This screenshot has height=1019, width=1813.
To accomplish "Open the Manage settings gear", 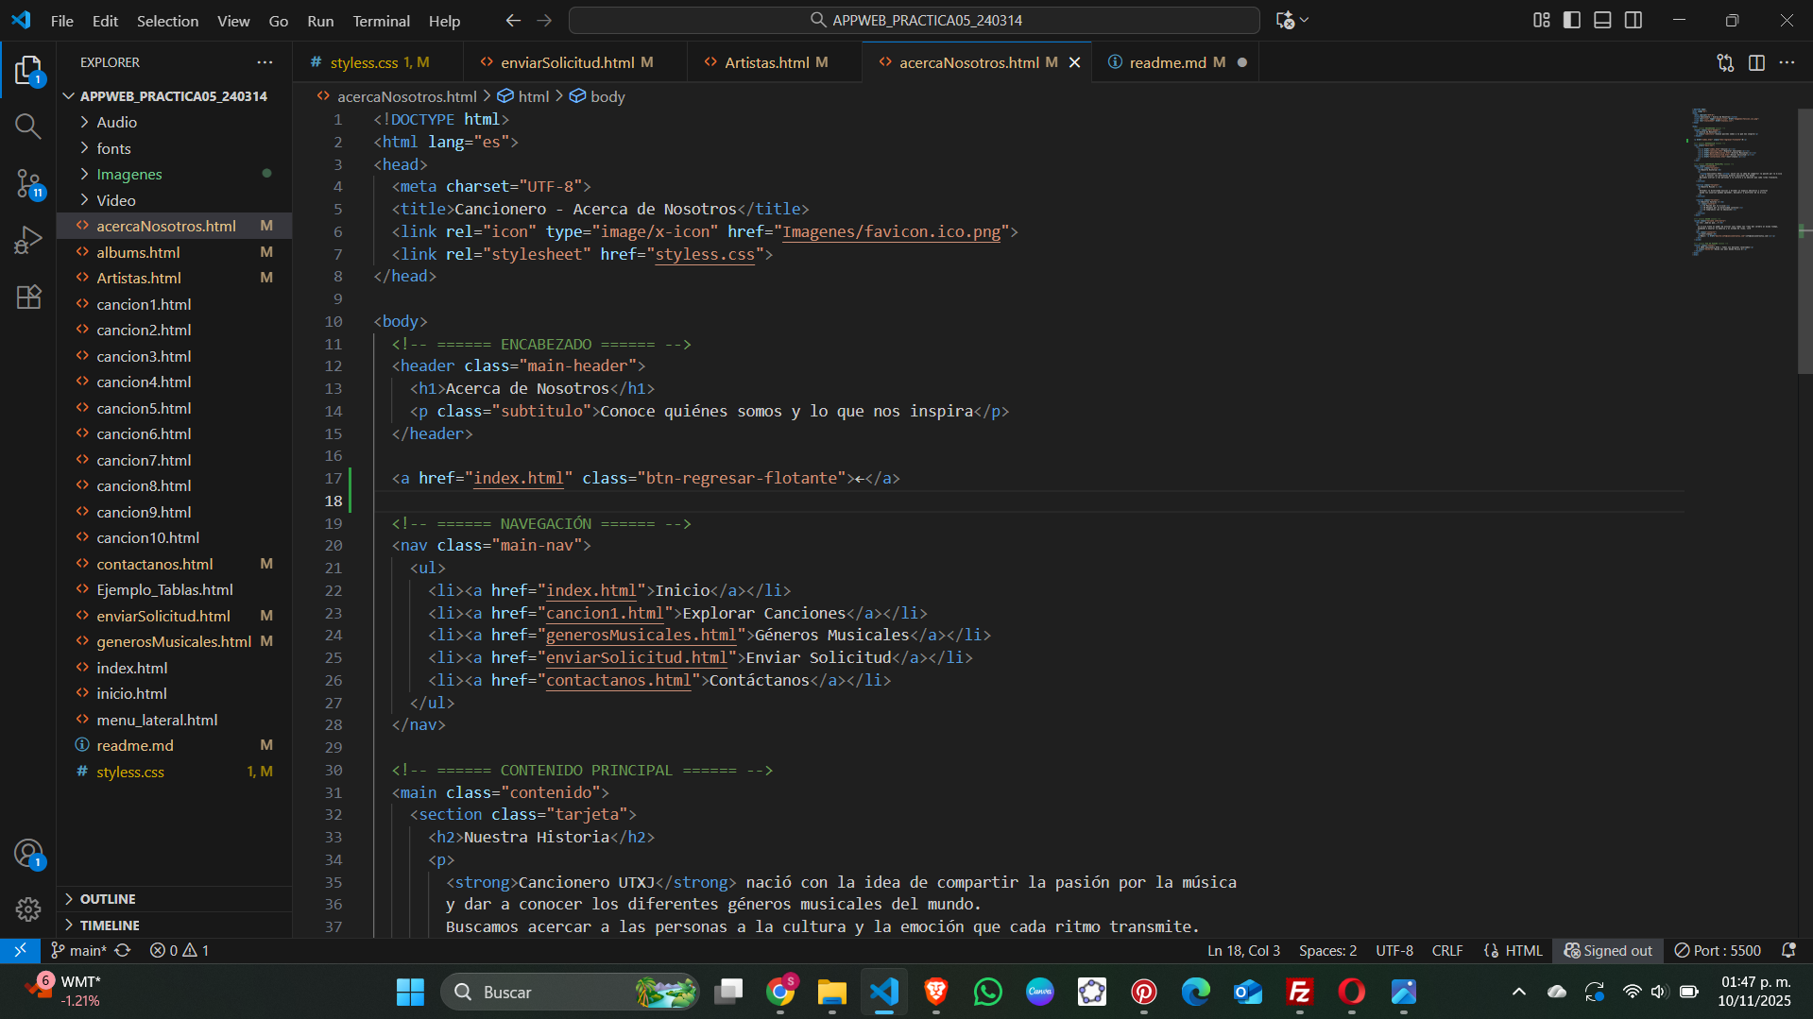I will pyautogui.click(x=28, y=909).
